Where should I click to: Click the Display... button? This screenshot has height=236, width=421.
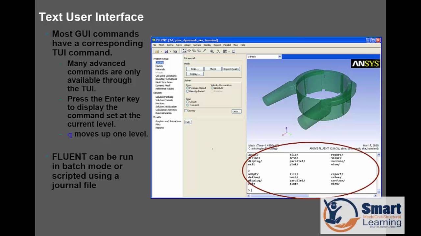tap(195, 74)
